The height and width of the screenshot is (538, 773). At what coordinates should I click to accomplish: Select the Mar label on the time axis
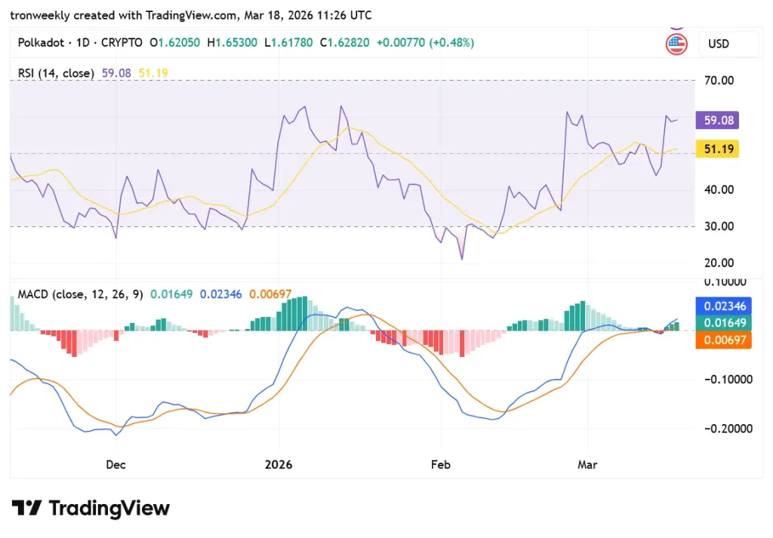[587, 465]
